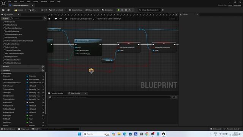Click exec output pin of Set Movement Mode
The image size is (243, 137).
[100, 45]
